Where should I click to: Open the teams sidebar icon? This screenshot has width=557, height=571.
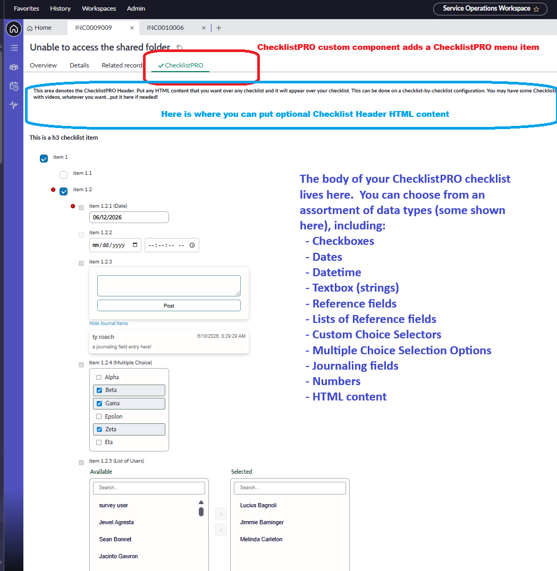point(14,67)
